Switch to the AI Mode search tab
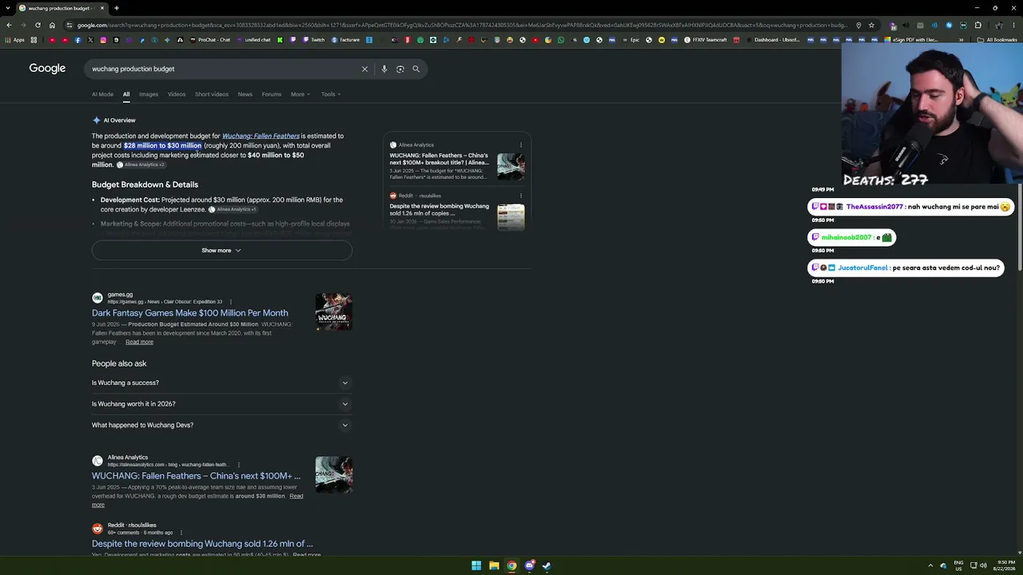The width and height of the screenshot is (1023, 575). [x=102, y=94]
